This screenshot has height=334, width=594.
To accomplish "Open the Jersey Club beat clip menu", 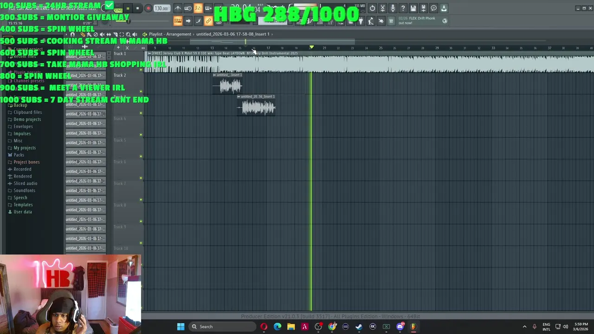I will (x=149, y=53).
